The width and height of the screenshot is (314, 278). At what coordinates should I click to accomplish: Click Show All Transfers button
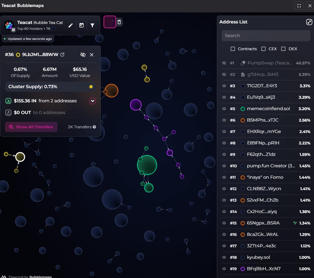(x=31, y=127)
